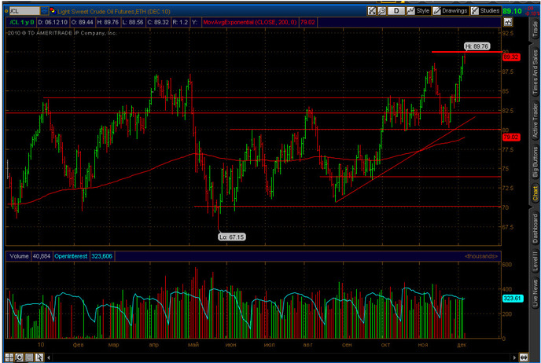The width and height of the screenshot is (541, 363).
Task: Click the 79.02 moving average price tag
Action: 511,137
